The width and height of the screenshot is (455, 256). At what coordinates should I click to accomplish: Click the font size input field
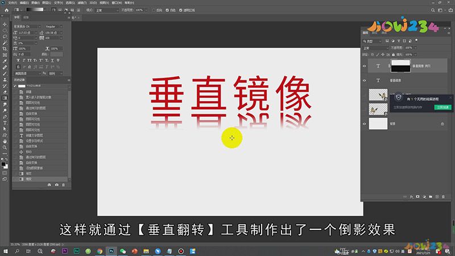[x=26, y=33]
